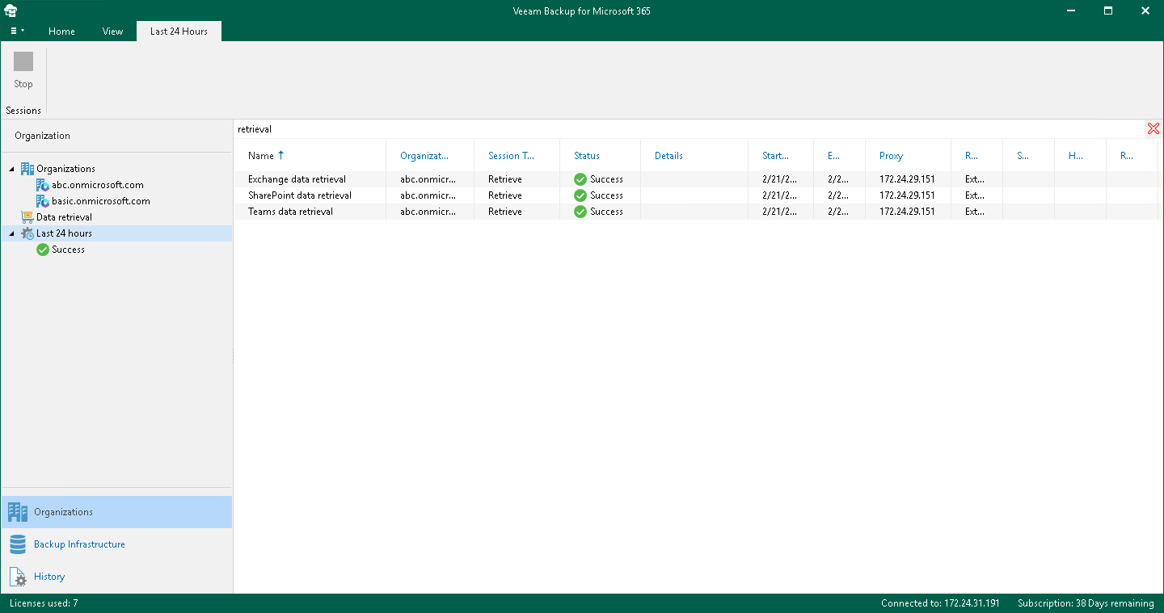Click the 'Connected to: 172.24.31.191' status text
This screenshot has width=1164, height=613.
coord(940,603)
